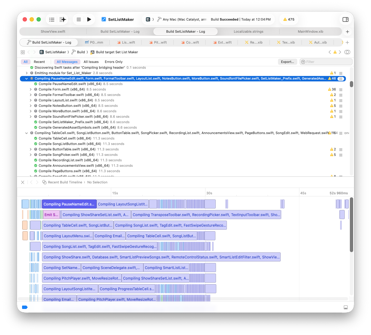
Task: Expand the Compile Form.swift row
Action: (x=31, y=90)
